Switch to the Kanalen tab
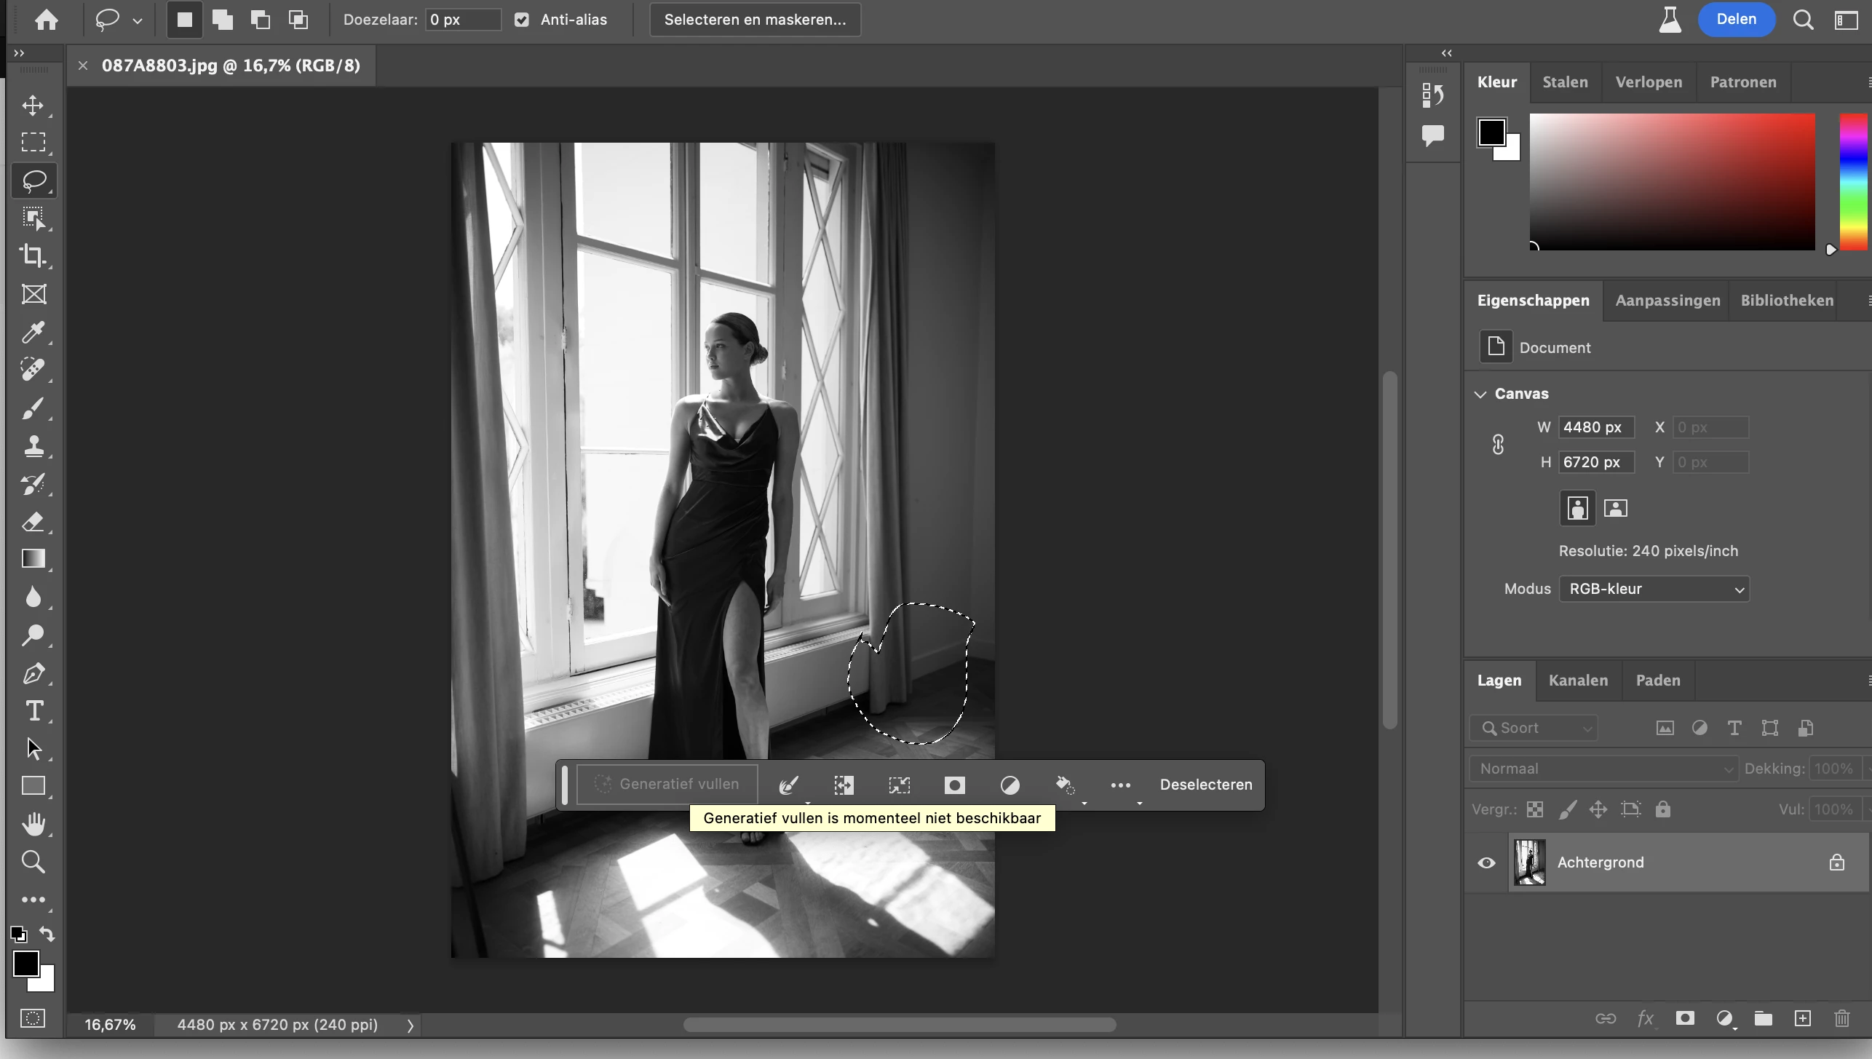Viewport: 1872px width, 1059px height. (x=1578, y=681)
